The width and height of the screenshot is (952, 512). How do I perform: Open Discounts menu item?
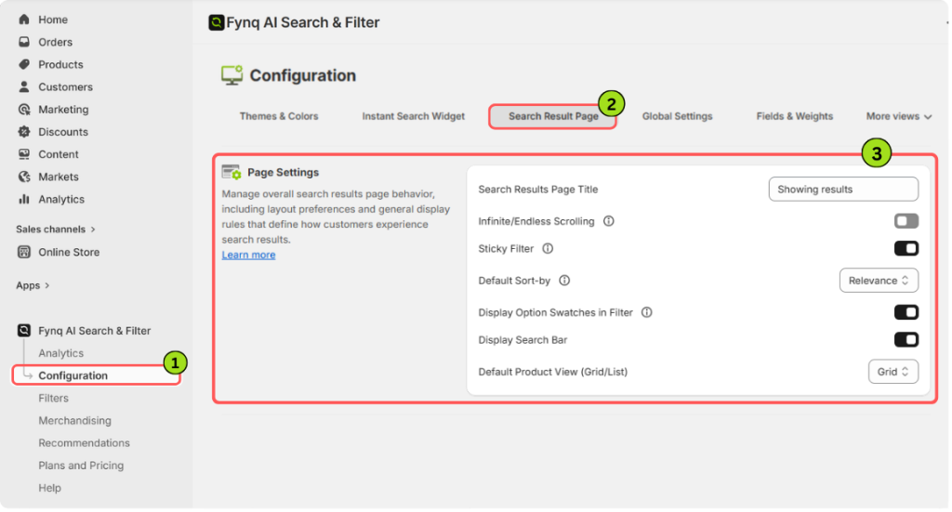(63, 132)
